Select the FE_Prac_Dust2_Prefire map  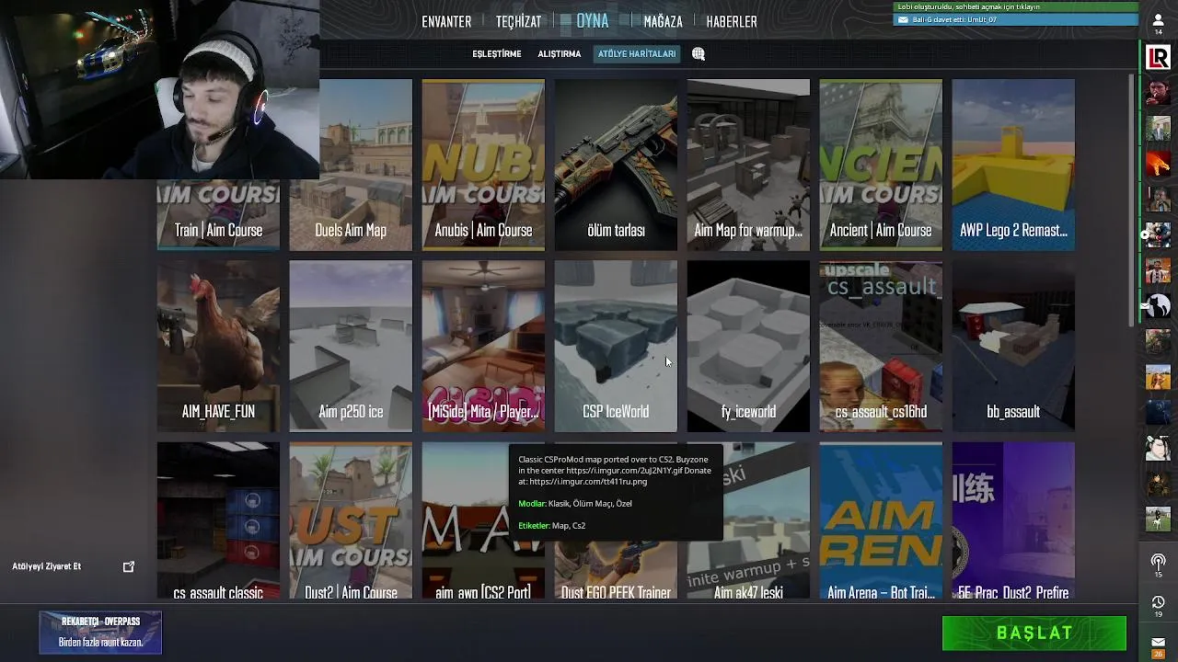pos(1013,522)
